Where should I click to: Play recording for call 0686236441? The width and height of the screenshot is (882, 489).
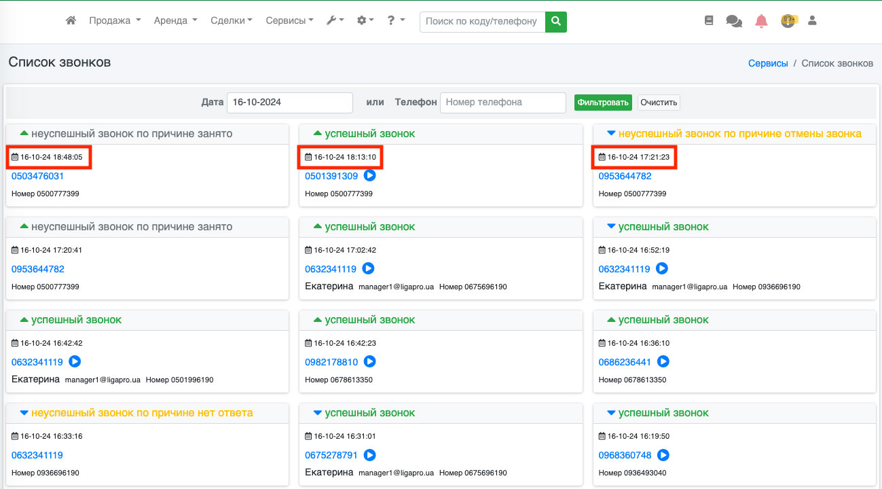pos(663,362)
